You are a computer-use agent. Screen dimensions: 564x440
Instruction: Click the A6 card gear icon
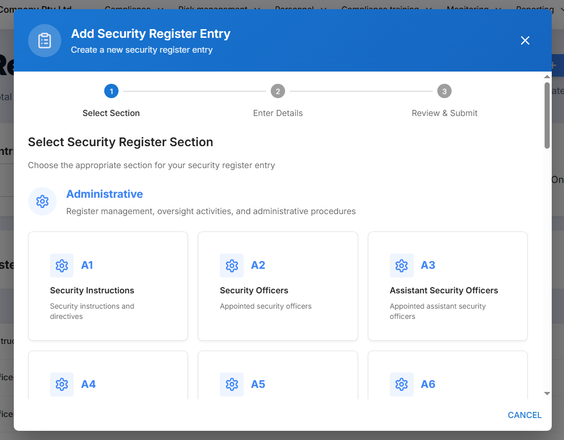pos(402,384)
